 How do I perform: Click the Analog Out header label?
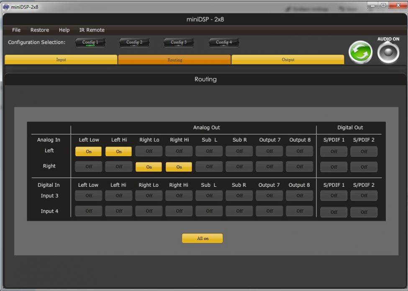point(206,128)
